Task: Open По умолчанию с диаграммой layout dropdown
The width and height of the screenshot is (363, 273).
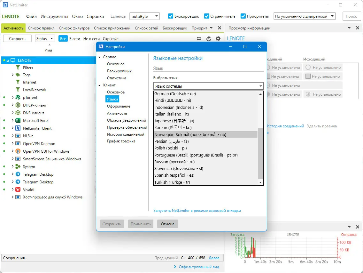Action: [x=305, y=16]
